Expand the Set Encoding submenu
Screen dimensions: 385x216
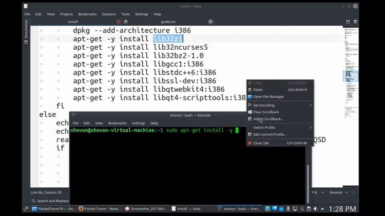280,106
